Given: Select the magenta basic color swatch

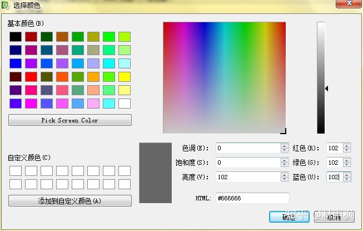Looking at the screenshot, I should click(31, 104).
